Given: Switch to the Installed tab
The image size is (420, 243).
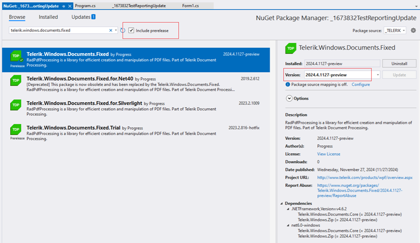Looking at the screenshot, I should [48, 17].
